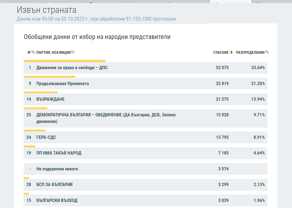
Task: Click the percentage "1.96%"
Action: coord(259,200)
